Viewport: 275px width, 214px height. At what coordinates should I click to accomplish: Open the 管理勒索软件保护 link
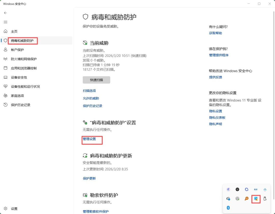[x=95, y=211]
